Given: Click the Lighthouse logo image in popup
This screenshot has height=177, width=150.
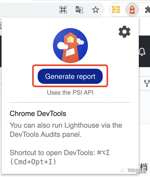Looking at the screenshot, I should click(70, 46).
